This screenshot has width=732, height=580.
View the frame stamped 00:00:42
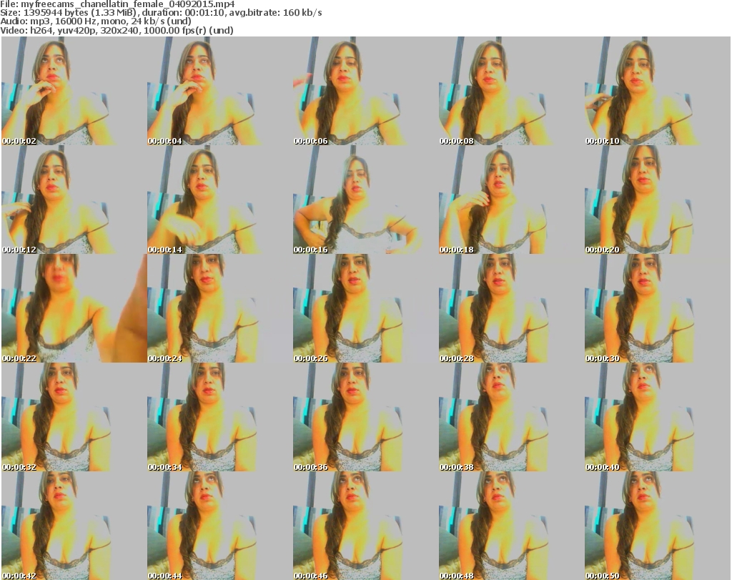click(x=74, y=526)
